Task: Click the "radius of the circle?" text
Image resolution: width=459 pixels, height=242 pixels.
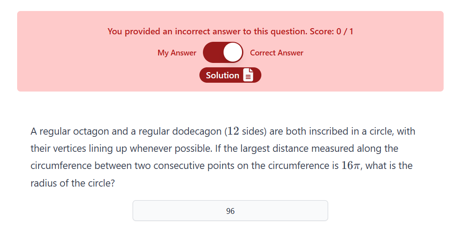Action: [x=72, y=183]
